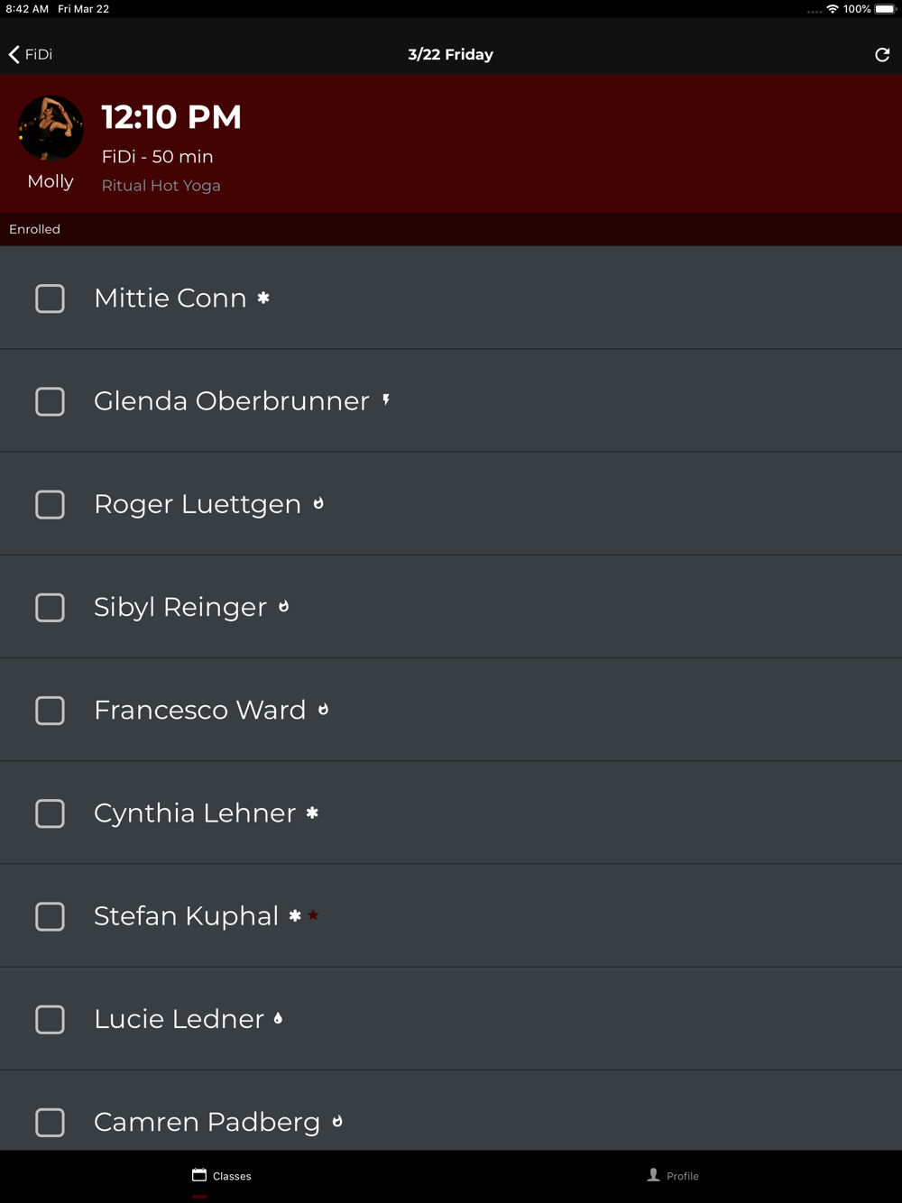Tap the asterisk icon beside Mittie Conn

tap(263, 298)
